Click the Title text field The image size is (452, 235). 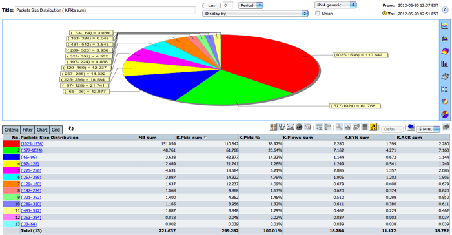click(x=105, y=10)
